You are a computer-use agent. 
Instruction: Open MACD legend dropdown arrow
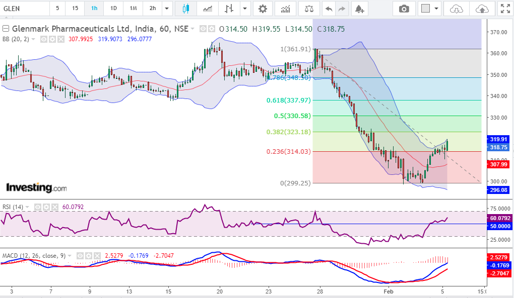pyautogui.click(x=70, y=255)
